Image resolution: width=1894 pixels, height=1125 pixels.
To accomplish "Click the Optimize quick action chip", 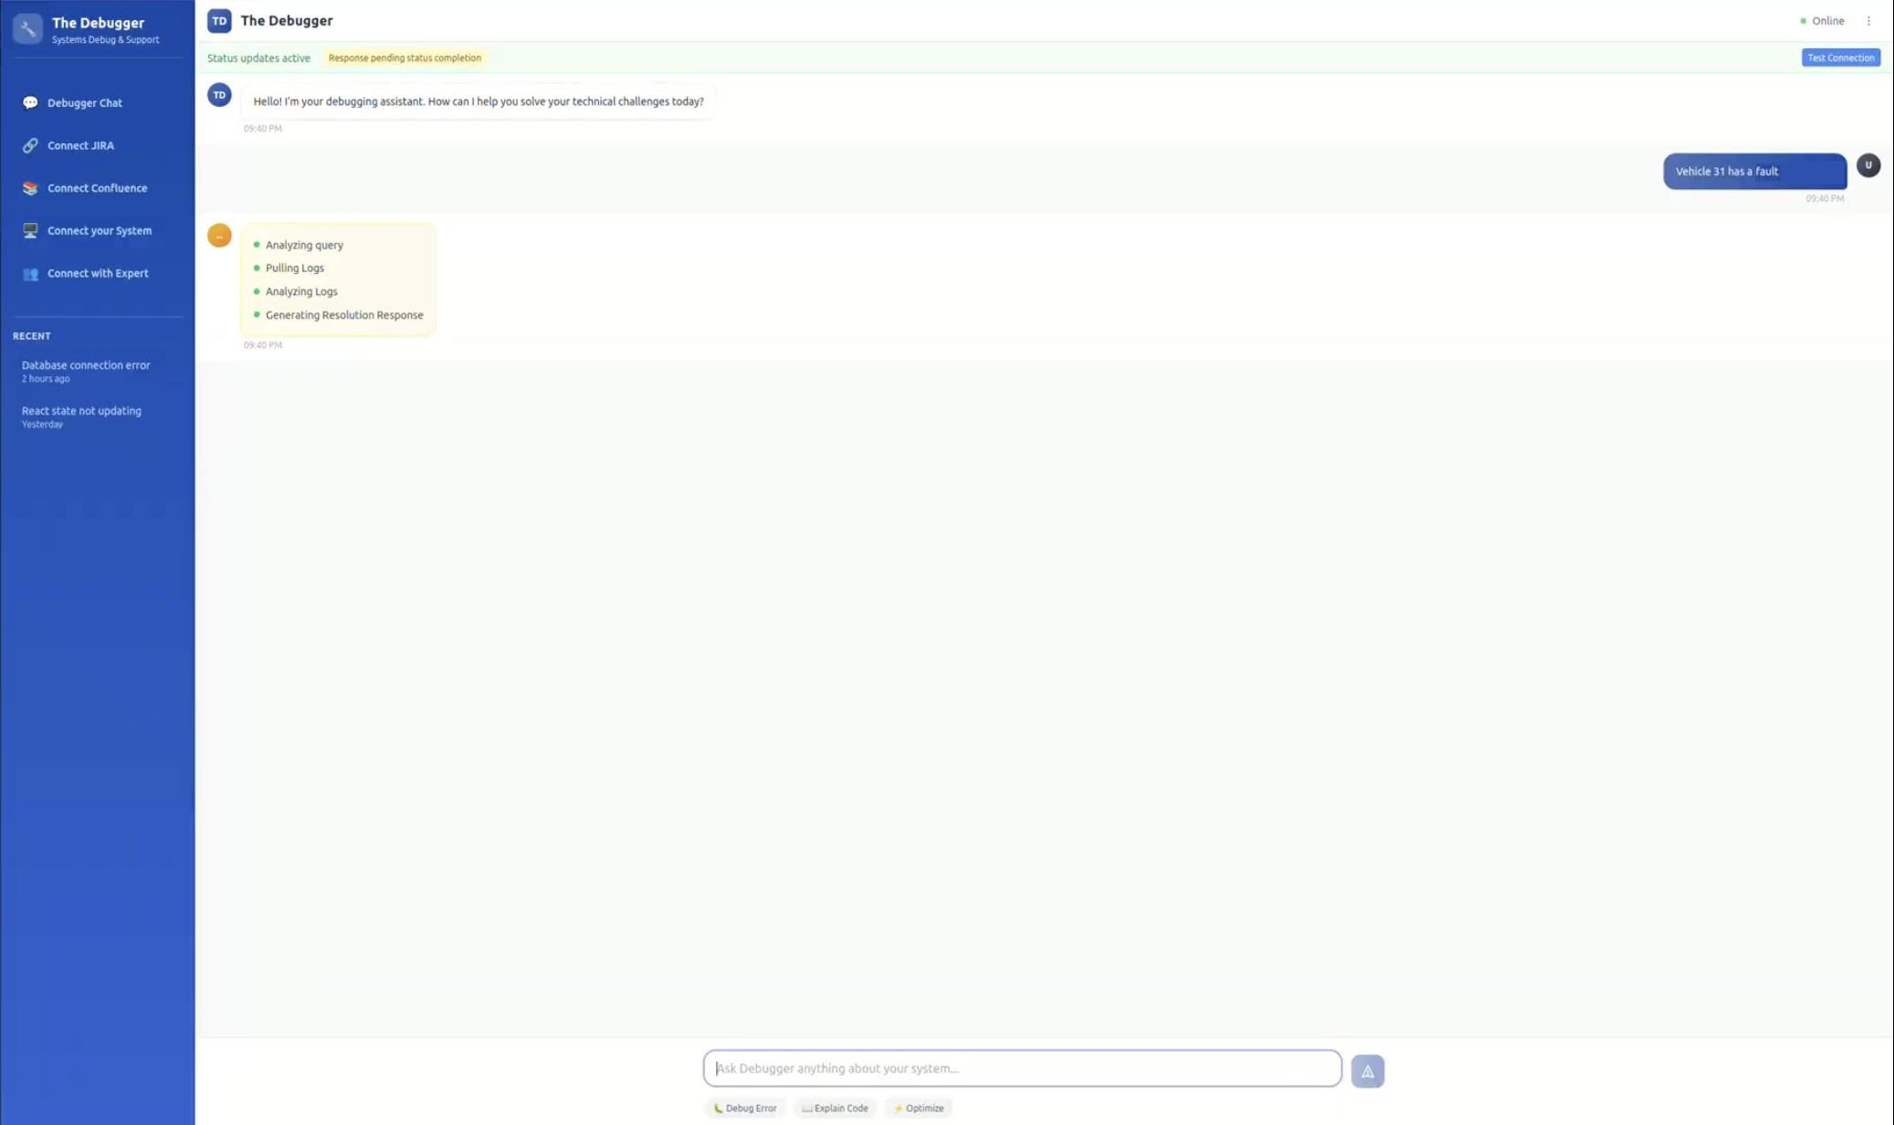I will point(919,1108).
